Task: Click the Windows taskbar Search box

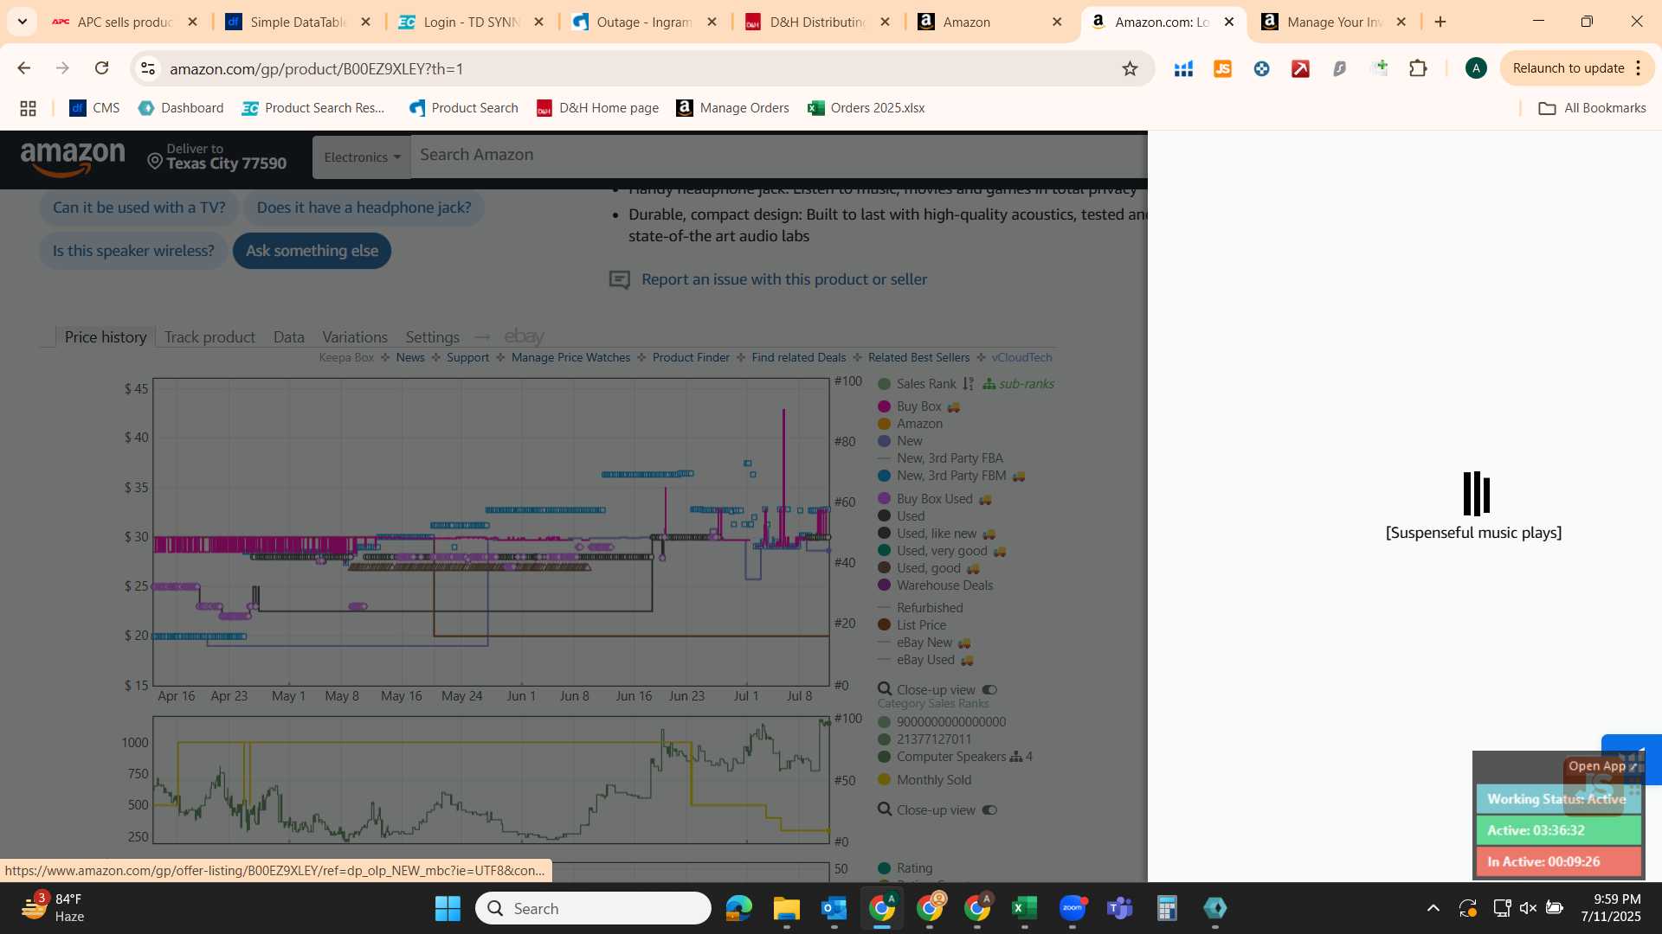Action: pos(593,908)
